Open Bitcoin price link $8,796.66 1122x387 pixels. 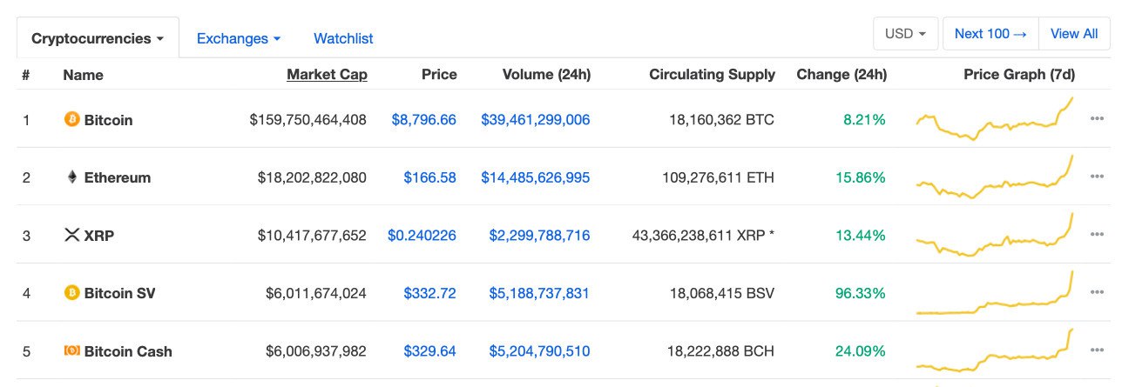coord(424,119)
